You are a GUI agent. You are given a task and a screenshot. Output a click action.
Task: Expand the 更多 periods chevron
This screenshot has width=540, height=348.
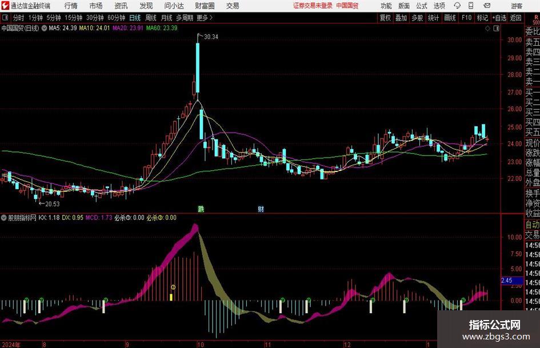coord(211,18)
